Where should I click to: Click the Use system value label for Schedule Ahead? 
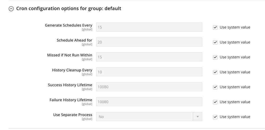click(x=235, y=42)
